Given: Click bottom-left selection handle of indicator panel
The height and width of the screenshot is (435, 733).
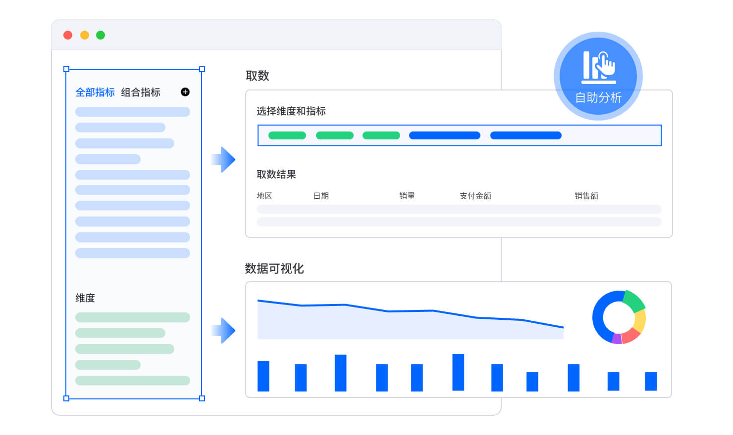Looking at the screenshot, I should pos(66,398).
